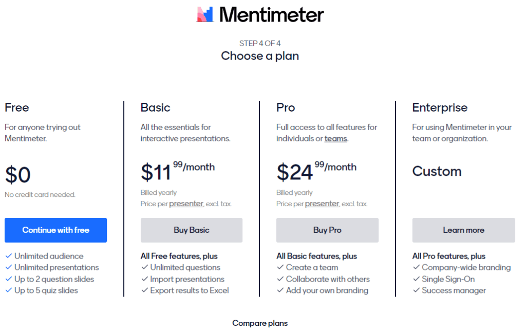Select the Buy Pro button
This screenshot has height=330, width=526.
tap(327, 230)
